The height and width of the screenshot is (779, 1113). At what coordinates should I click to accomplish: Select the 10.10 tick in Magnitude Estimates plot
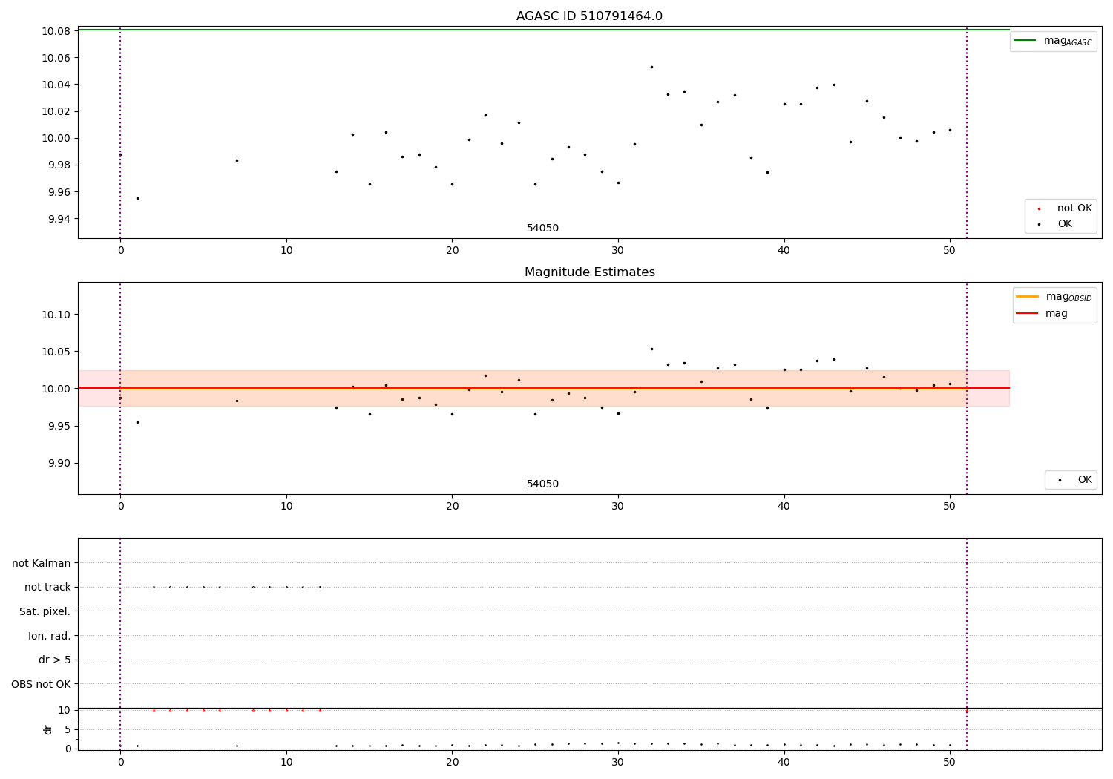56,315
